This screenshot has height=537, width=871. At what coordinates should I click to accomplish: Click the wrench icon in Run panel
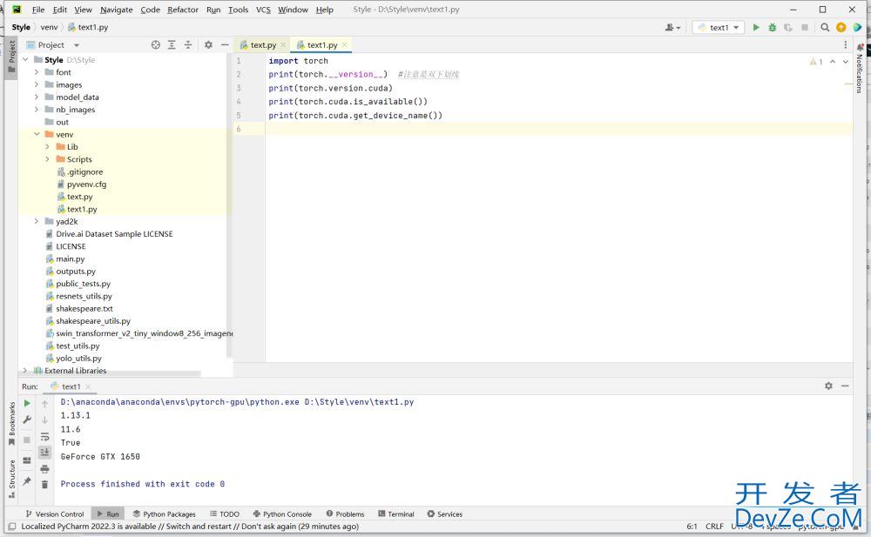(27, 420)
